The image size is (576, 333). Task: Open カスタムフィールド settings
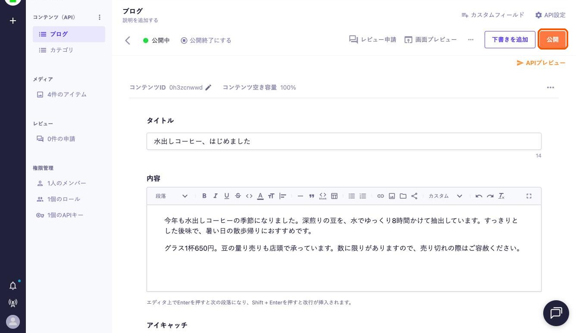pyautogui.click(x=493, y=15)
